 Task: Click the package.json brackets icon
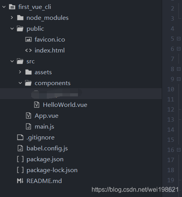pyautogui.click(x=20, y=159)
